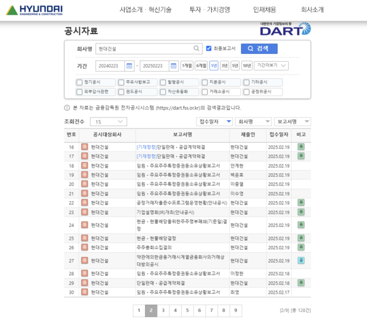Click the red 유 market icon in row 28
The height and width of the screenshot is (320, 367).
click(84, 273)
